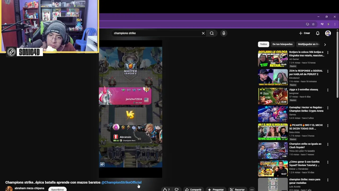Open the notifications bell
Viewport: 339px width, 191px height.
[x=318, y=33]
